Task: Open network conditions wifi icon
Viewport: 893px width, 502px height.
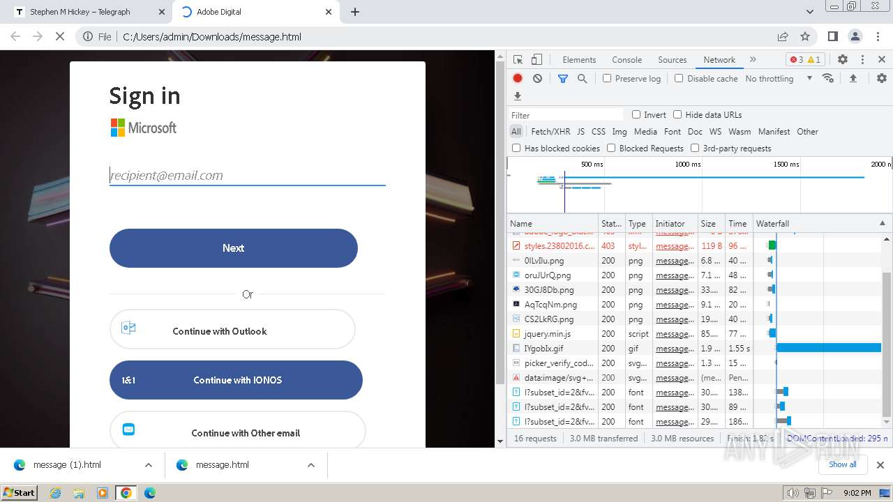Action: (828, 78)
